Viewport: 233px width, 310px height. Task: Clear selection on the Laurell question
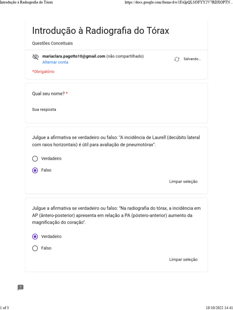183,182
